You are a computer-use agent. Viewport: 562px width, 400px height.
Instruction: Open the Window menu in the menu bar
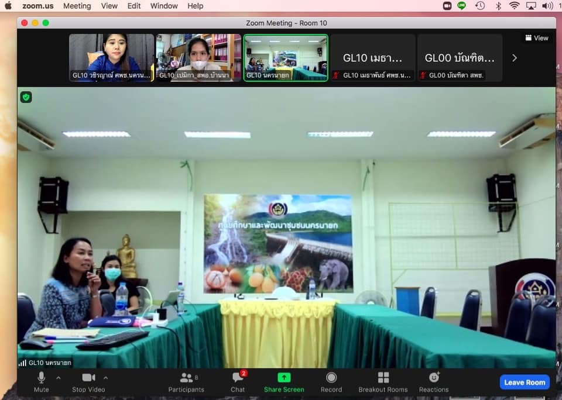tap(164, 6)
